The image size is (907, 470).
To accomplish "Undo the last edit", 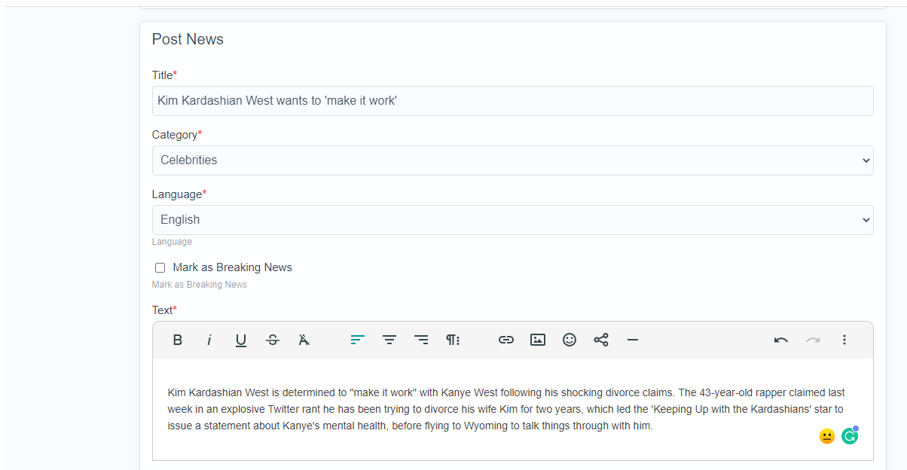I will 781,340.
